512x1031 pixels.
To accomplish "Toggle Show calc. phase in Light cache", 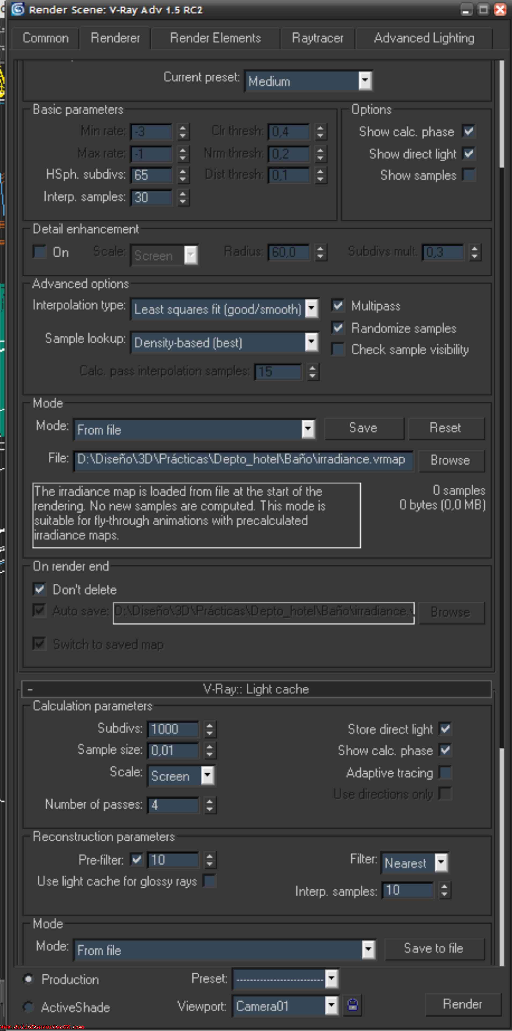I will click(x=445, y=750).
